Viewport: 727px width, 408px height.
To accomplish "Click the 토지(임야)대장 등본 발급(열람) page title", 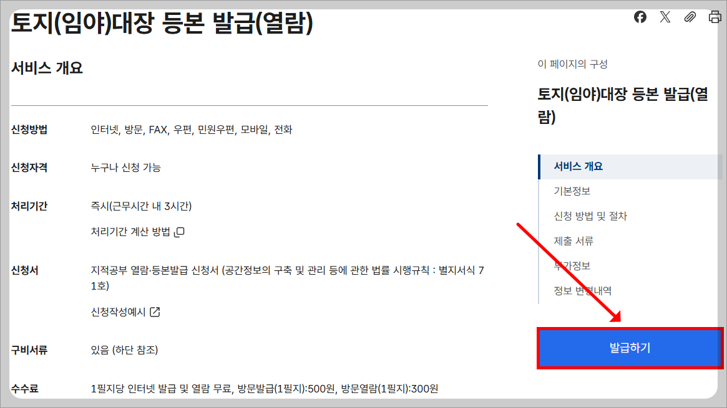I will tap(162, 22).
